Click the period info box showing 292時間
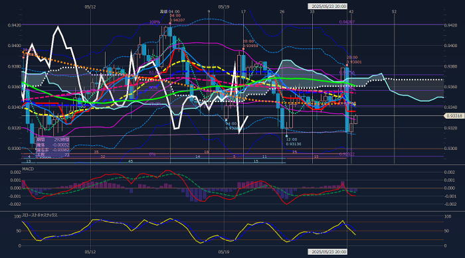Image resolution: width=465 pixels, height=258 pixels. click(52, 147)
